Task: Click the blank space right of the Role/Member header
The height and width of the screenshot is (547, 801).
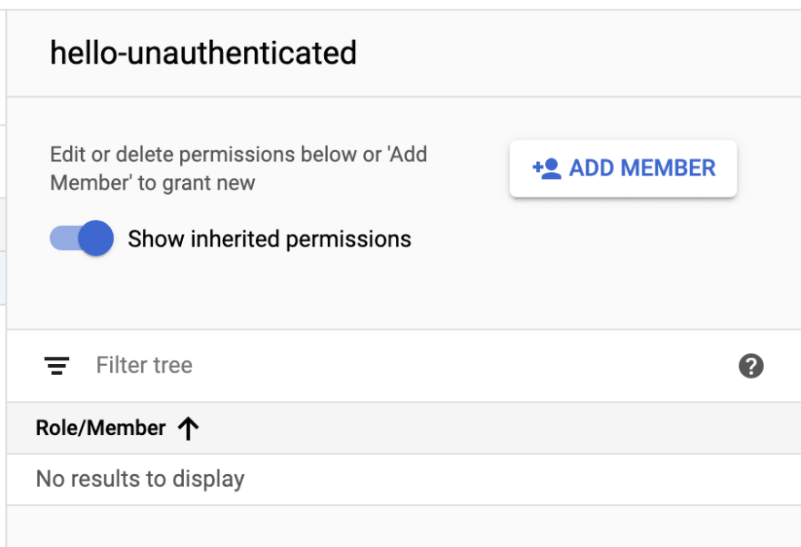Action: click(501, 428)
